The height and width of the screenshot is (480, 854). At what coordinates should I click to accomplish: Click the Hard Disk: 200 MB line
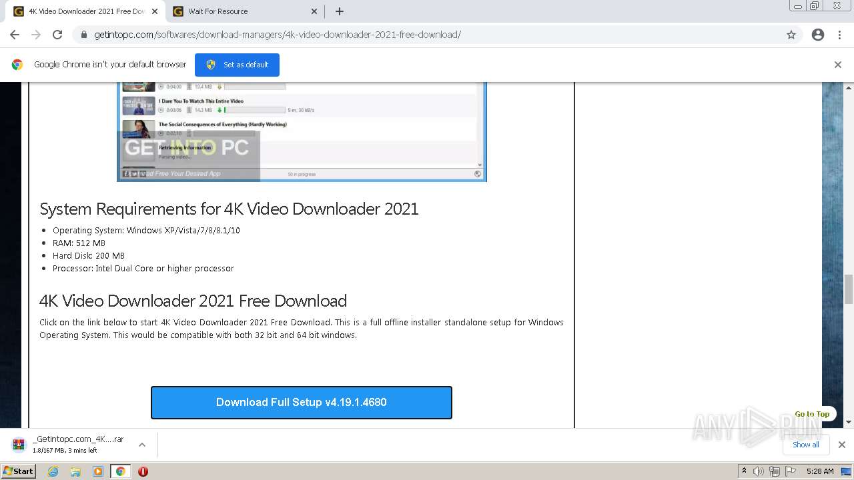point(89,255)
